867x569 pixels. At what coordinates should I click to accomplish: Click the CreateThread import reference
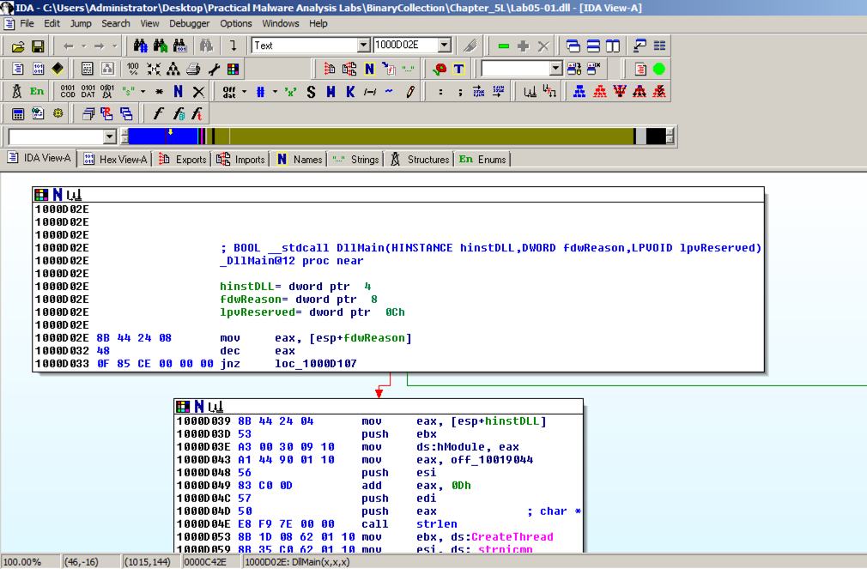click(513, 536)
